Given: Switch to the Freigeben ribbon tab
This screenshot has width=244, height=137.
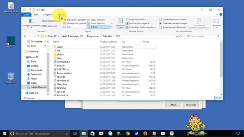Looking at the screenshot, I should click(x=48, y=14).
